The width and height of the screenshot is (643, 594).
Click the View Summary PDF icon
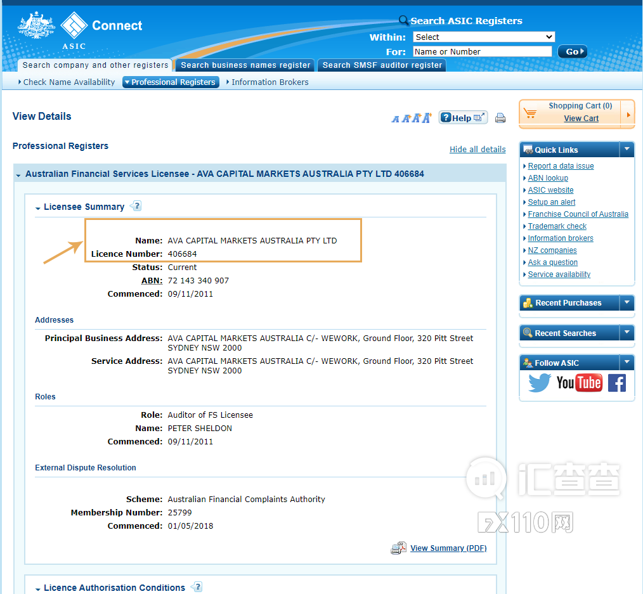coord(398,548)
